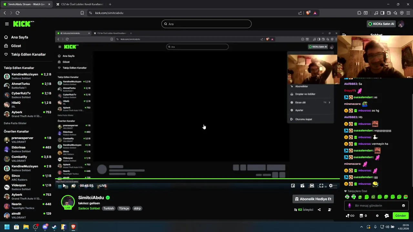This screenshot has width=413, height=232.
Task: Click SimitciAbdu streamer avatar
Action: coord(68,202)
